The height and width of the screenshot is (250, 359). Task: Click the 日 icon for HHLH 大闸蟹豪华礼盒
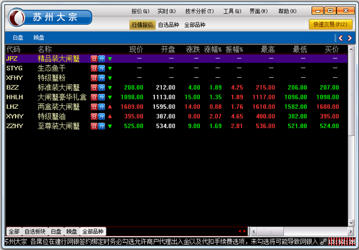[94, 97]
